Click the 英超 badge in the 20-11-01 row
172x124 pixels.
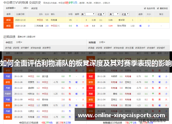click(91, 106)
